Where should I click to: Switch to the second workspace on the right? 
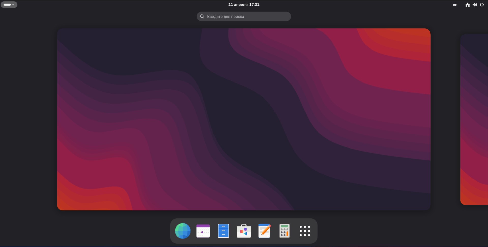(x=474, y=119)
